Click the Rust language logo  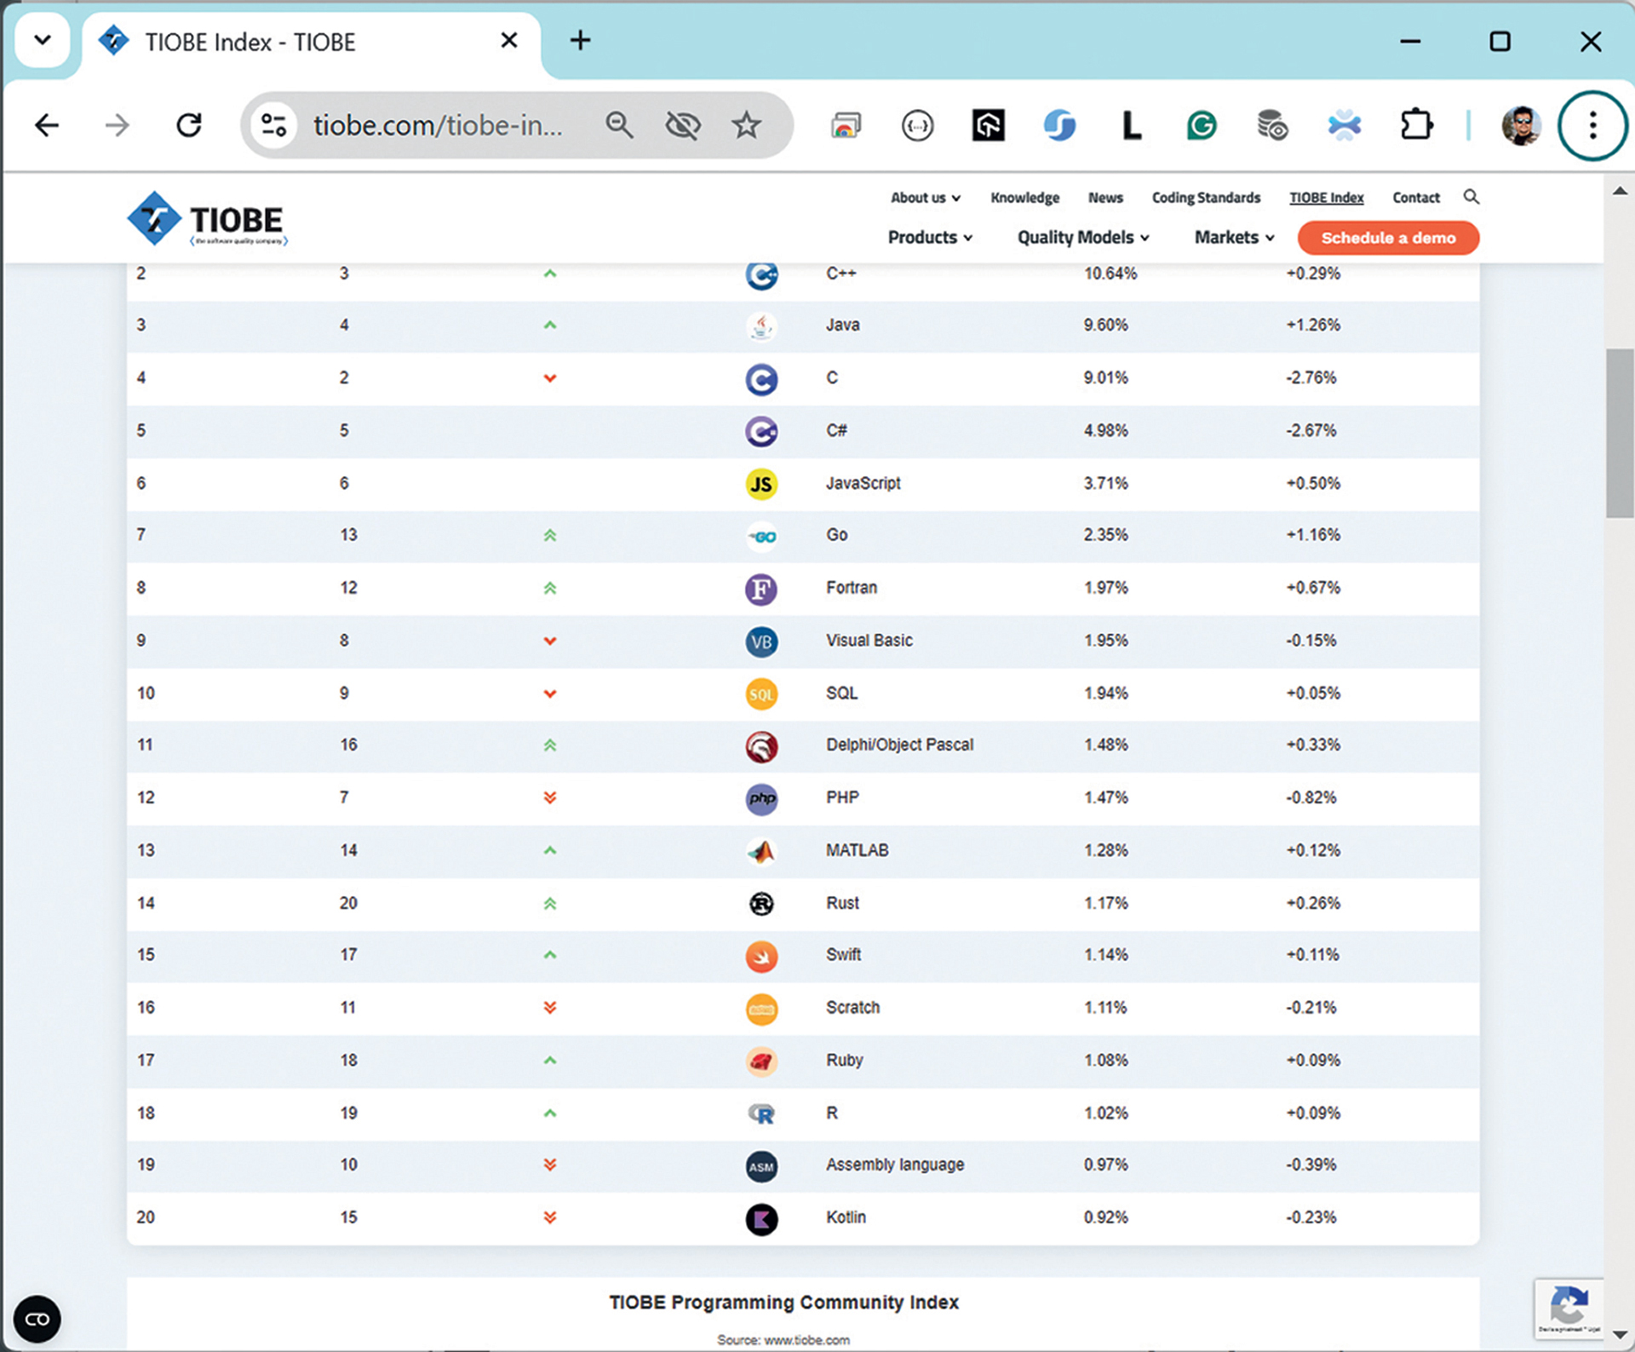pos(761,903)
